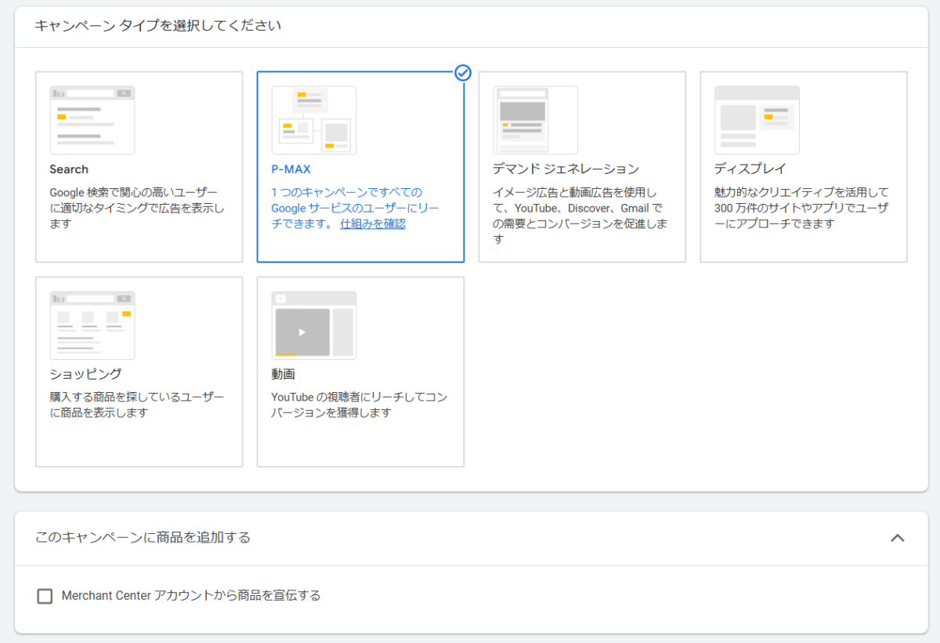Click the 300 万件のサイトやアプリ description text
The image size is (940, 643).
point(802,208)
